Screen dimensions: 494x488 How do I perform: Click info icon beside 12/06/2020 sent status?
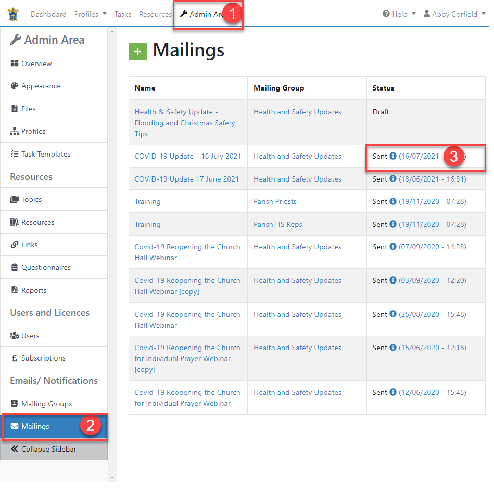(393, 393)
